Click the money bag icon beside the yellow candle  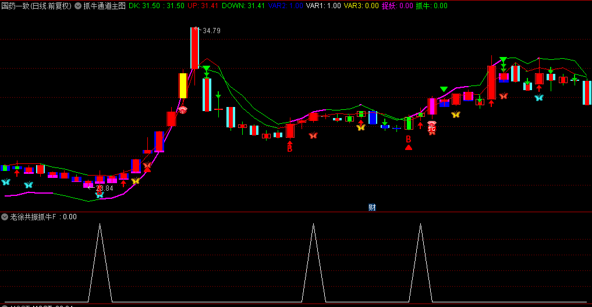tap(183, 110)
